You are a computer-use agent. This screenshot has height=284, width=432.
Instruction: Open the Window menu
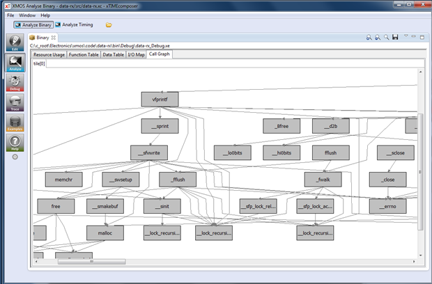tap(28, 15)
